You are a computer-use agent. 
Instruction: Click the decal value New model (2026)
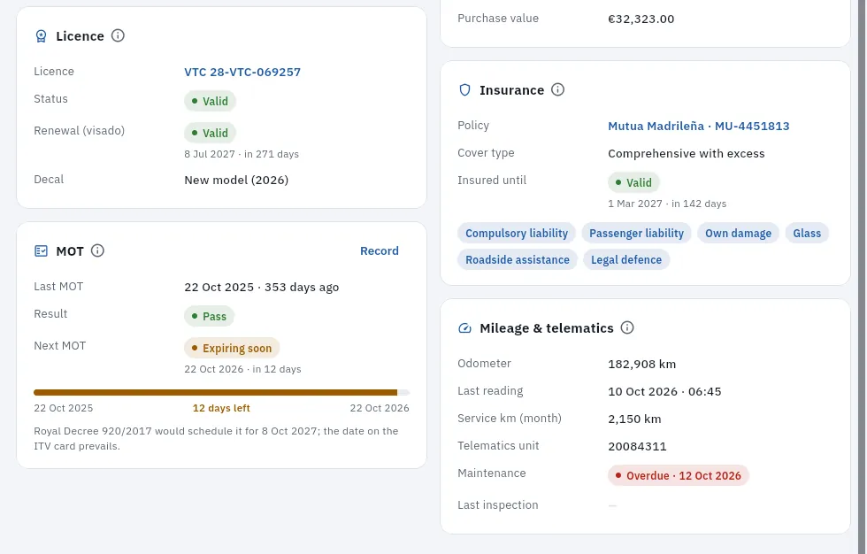(236, 181)
